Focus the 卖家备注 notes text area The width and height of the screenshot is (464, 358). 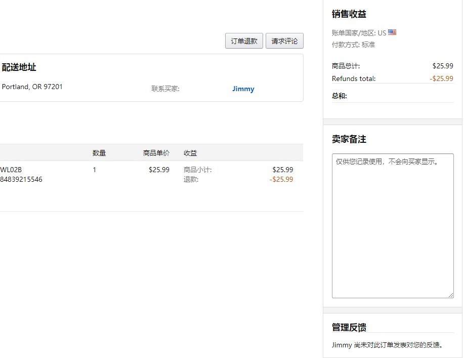coord(393,225)
